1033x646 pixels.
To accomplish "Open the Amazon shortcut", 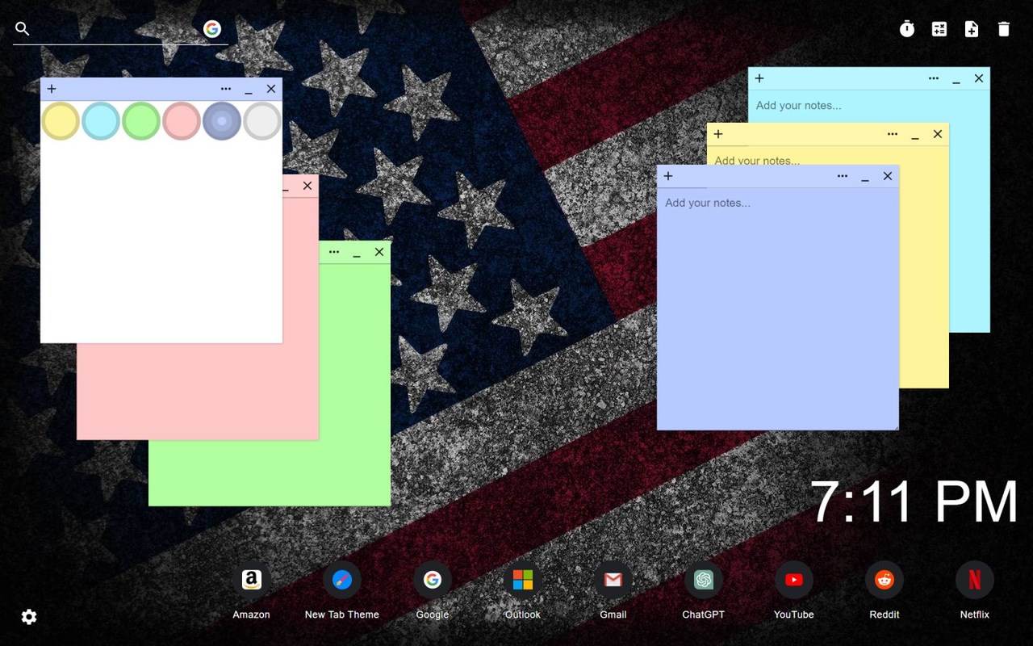I will 252,580.
